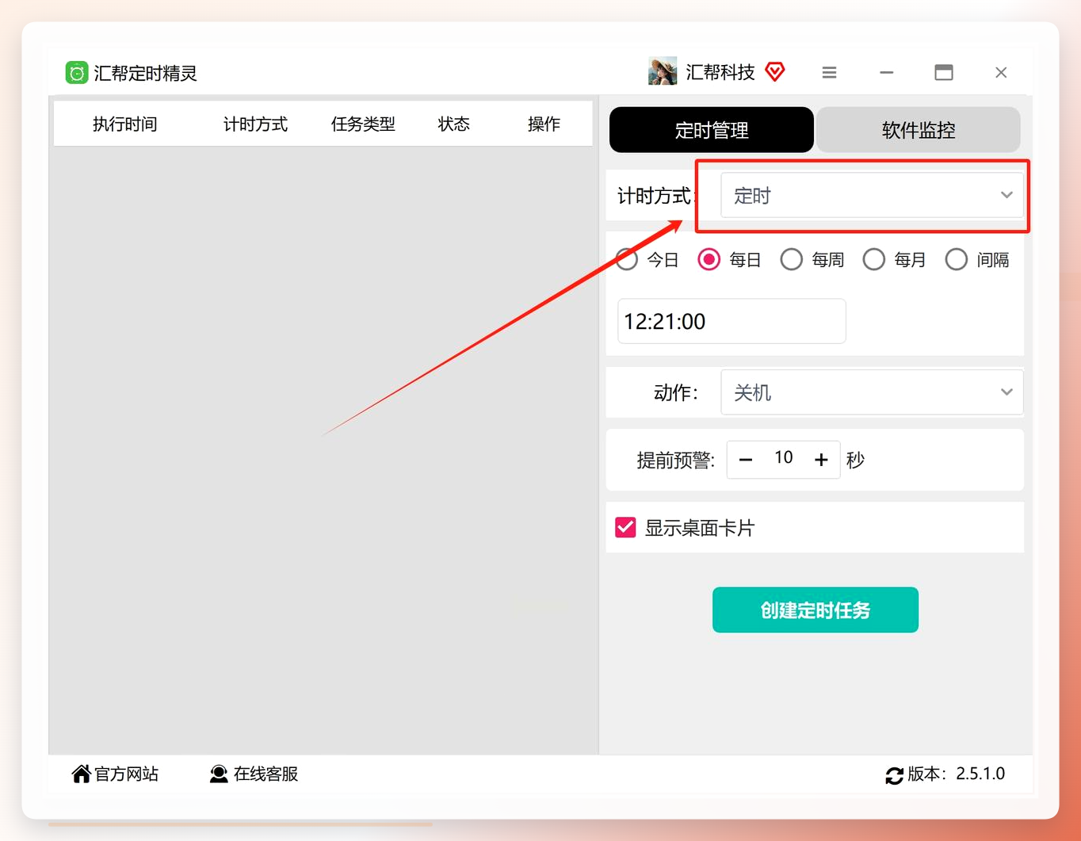The height and width of the screenshot is (841, 1081).
Task: Click the 操作 column header
Action: coord(544,124)
